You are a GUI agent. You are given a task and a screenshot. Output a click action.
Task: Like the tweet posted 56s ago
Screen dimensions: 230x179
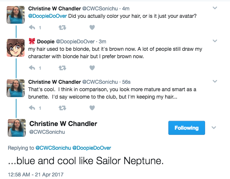pos(92,108)
